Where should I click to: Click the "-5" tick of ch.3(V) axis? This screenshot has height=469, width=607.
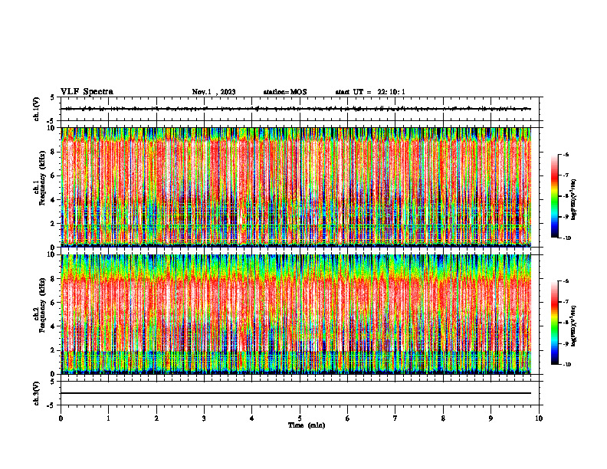[x=52, y=405]
